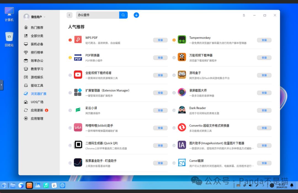Open the ImageAssistant IA icon
This screenshot has height=193, width=298.
coord(182,145)
